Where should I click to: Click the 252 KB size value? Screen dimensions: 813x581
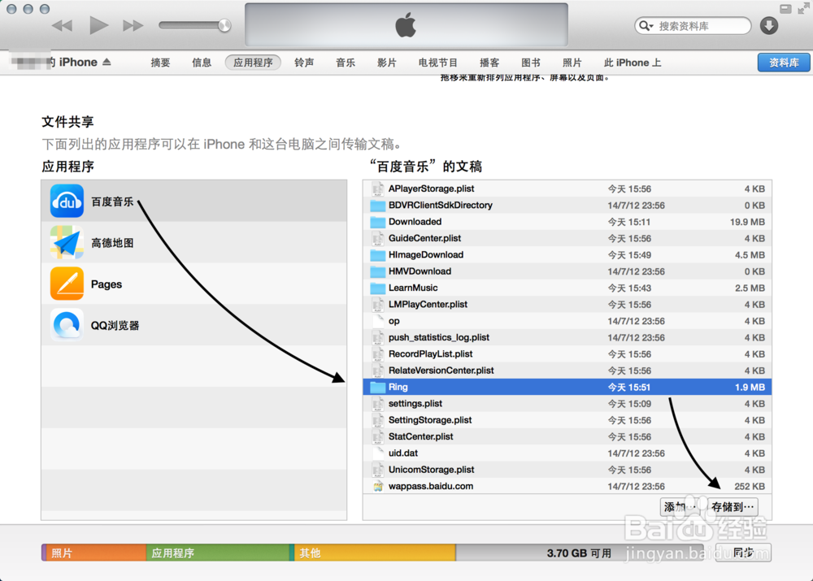[x=750, y=486]
